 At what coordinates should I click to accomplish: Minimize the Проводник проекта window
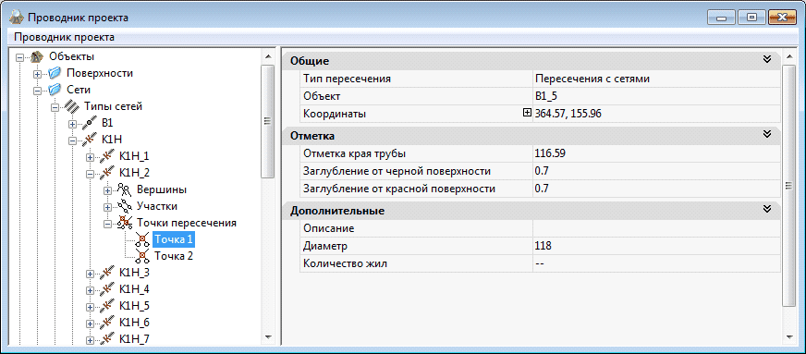[x=722, y=18]
